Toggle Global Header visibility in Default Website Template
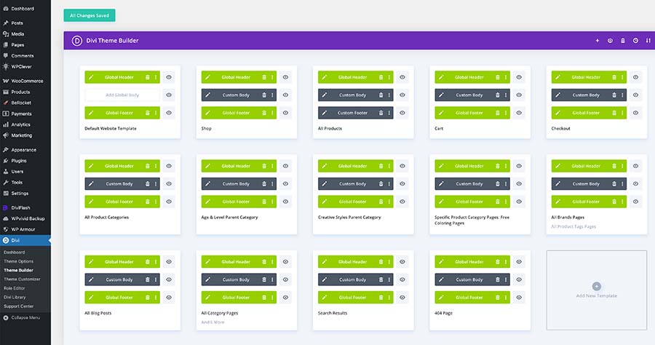 pyautogui.click(x=169, y=77)
